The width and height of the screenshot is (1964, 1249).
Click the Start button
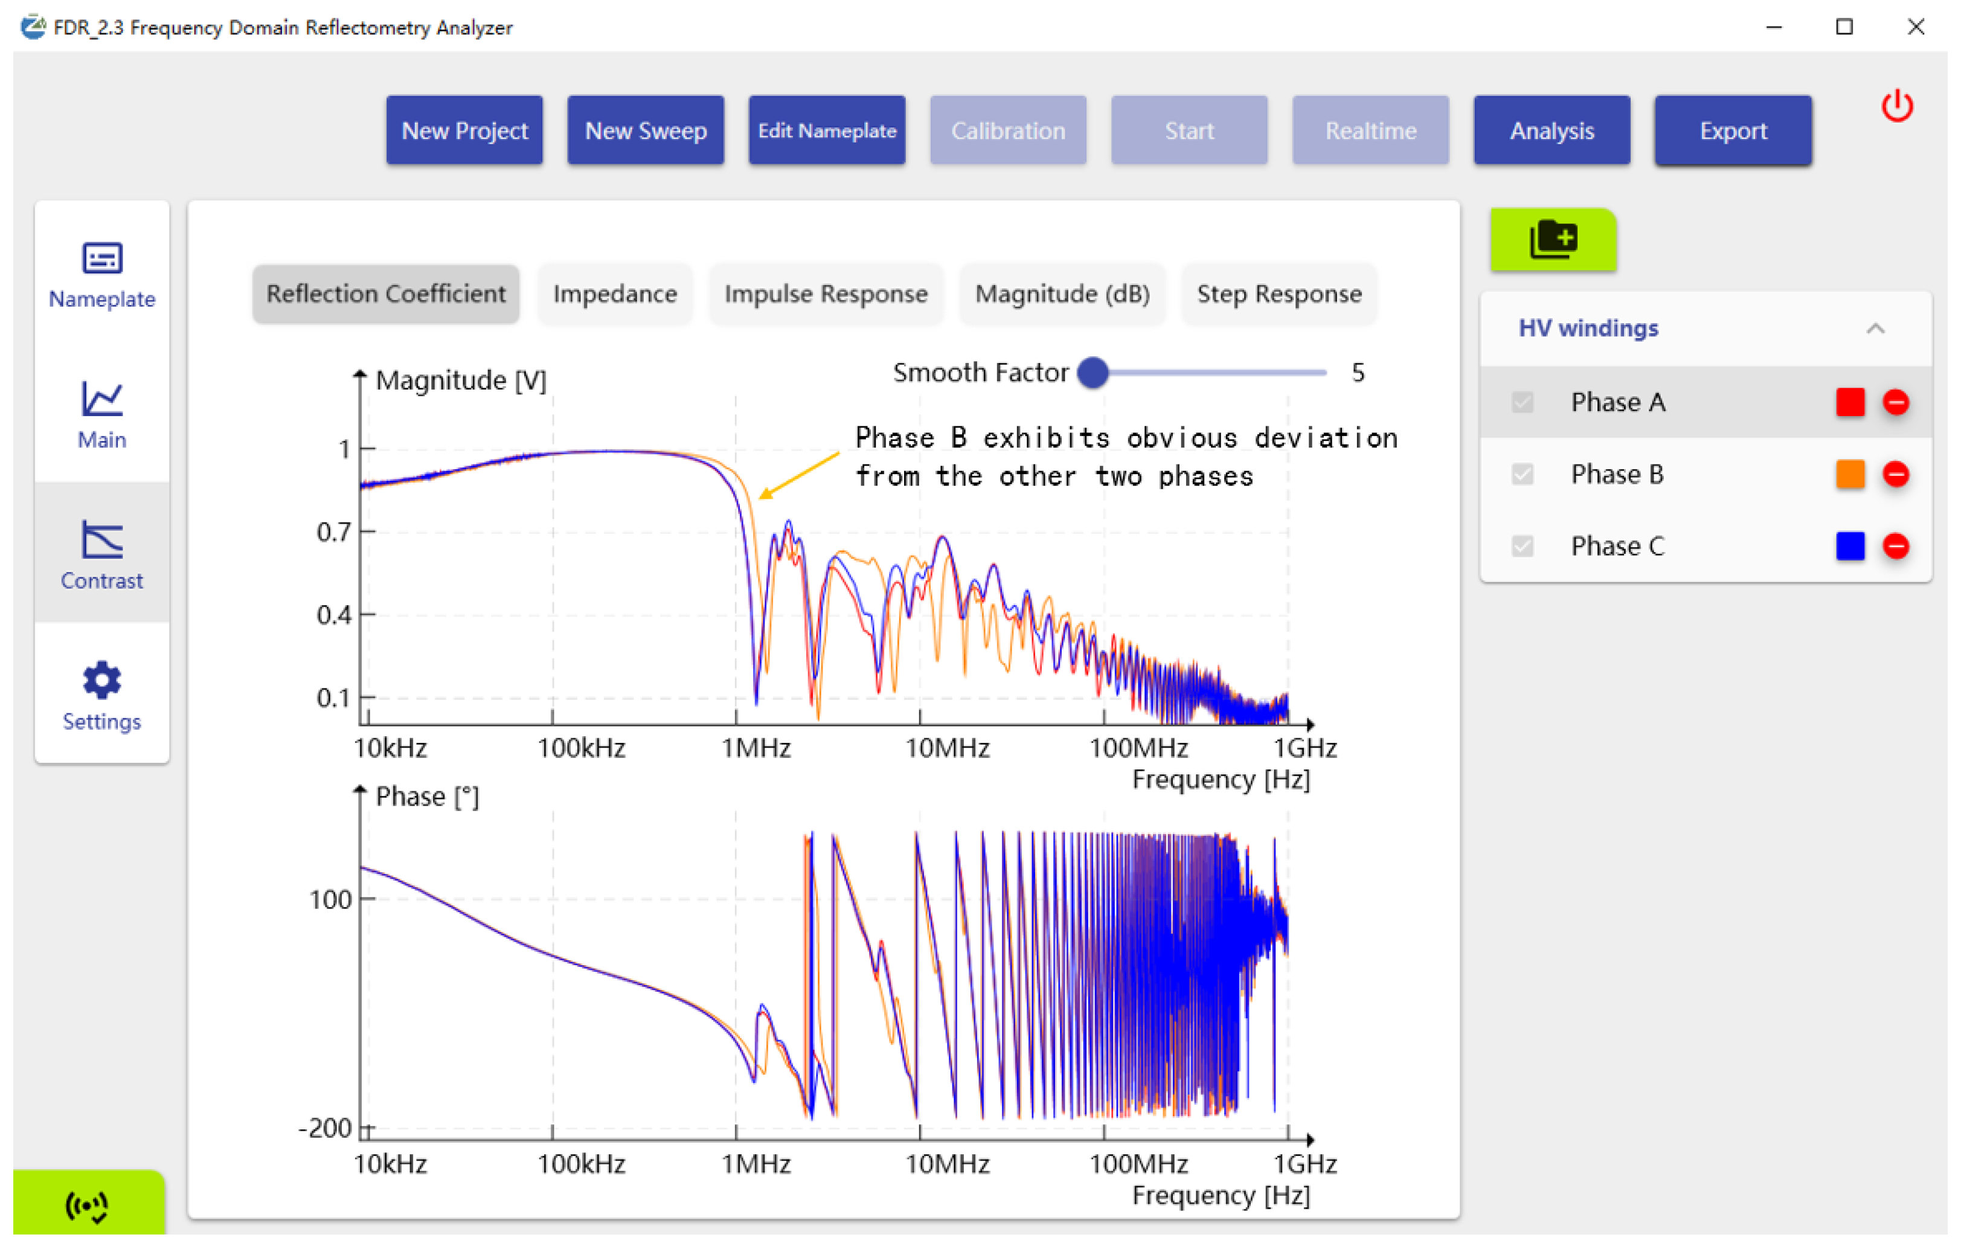click(x=1189, y=130)
